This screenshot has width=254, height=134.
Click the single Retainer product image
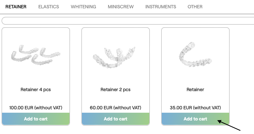(195, 56)
